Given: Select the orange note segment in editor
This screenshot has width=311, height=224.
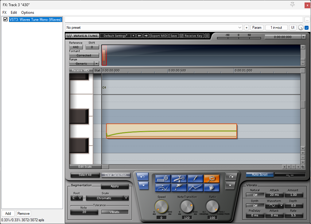Looking at the screenshot, I should [172, 131].
